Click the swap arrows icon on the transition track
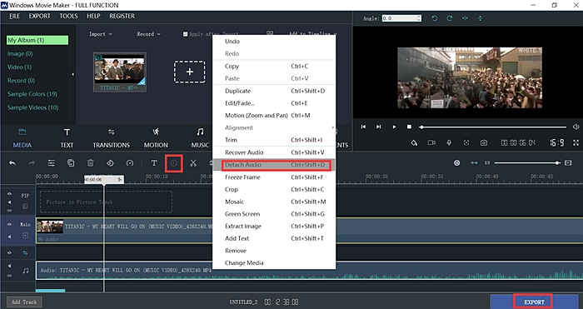Screen dimensions: 583x309 click(x=25, y=253)
